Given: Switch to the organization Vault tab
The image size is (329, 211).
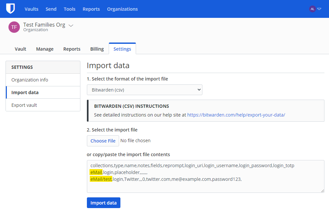Looking at the screenshot, I should coord(21,49).
